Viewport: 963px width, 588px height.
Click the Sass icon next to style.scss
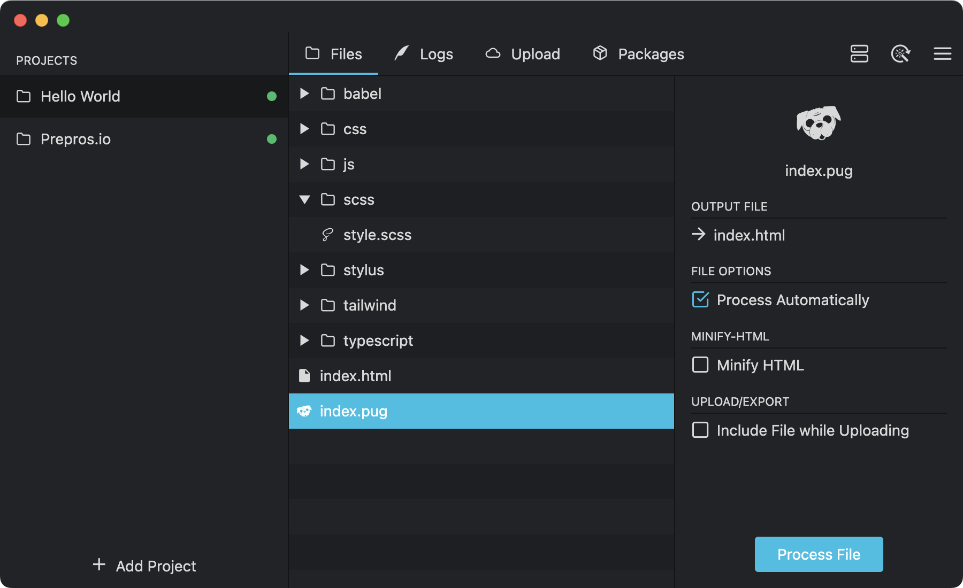coord(327,235)
